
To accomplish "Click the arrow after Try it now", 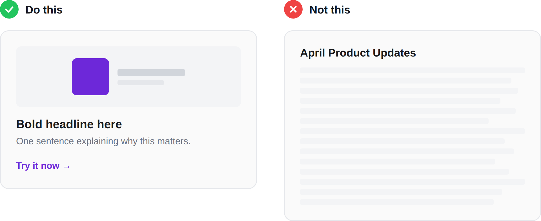I will point(67,167).
